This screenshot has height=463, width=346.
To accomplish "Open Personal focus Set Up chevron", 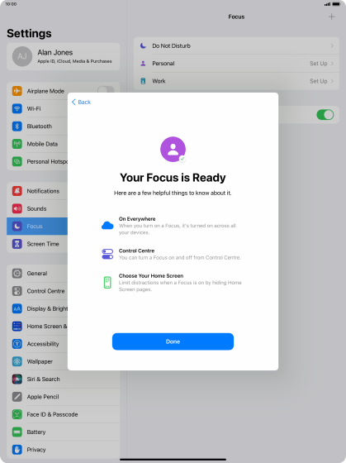I will [332, 64].
